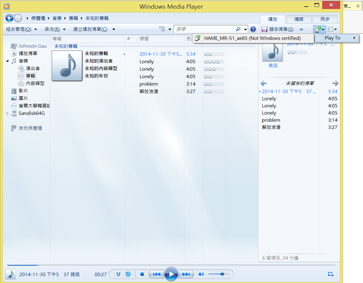Open the Help question mark icon
Screen dimensions: 363x283
point(253,29)
